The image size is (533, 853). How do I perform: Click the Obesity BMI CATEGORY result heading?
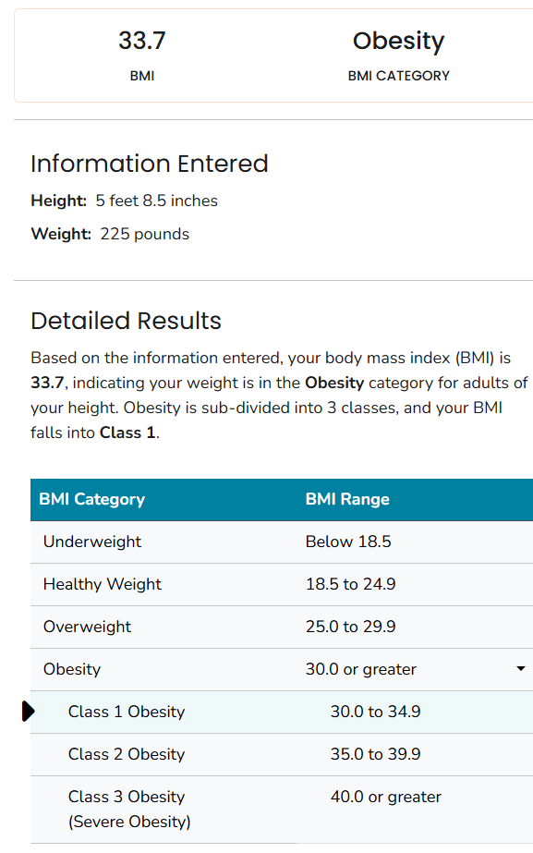pyautogui.click(x=399, y=41)
